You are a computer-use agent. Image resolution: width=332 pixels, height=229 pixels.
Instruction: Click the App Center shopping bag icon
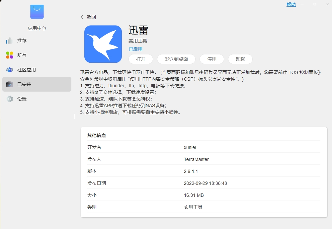37,12
